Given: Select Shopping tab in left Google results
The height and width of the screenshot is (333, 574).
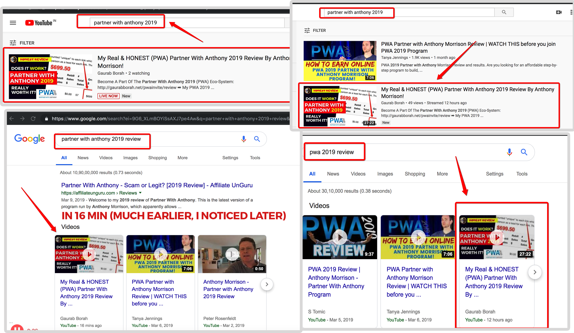Looking at the screenshot, I should click(x=157, y=158).
